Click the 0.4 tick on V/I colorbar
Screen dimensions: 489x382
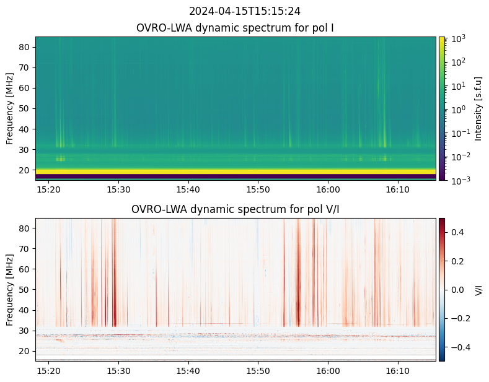click(x=456, y=232)
